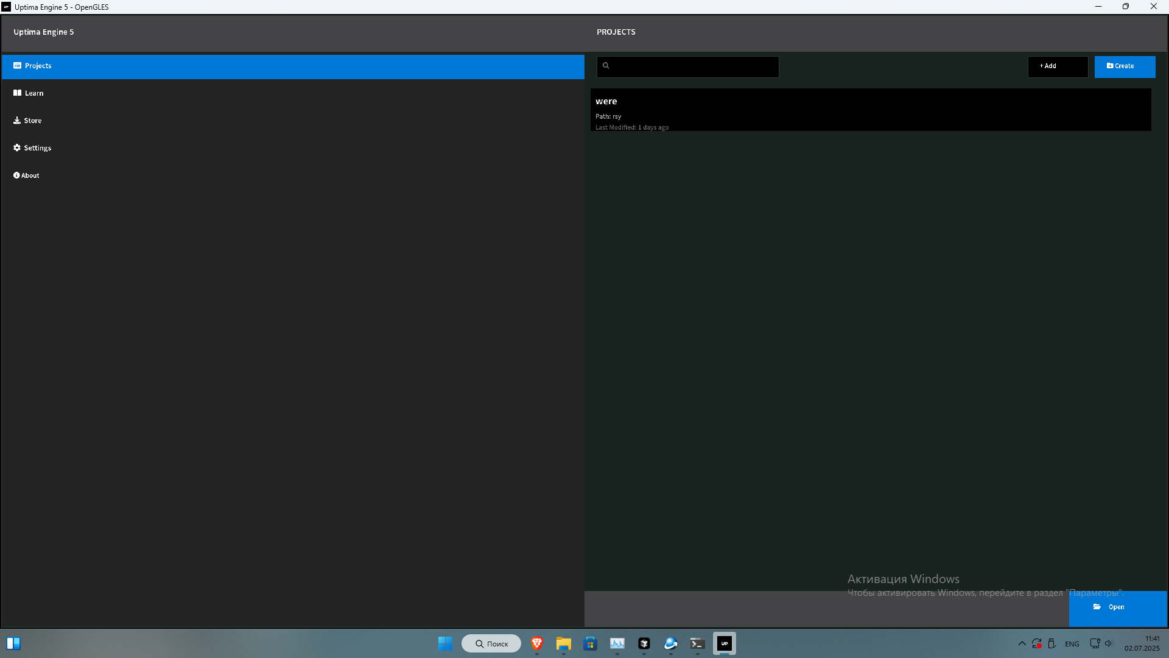Click the taskbar Поиск search box

[491, 643]
